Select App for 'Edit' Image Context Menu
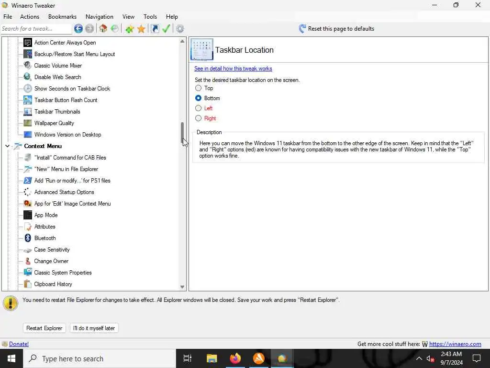 (x=73, y=204)
